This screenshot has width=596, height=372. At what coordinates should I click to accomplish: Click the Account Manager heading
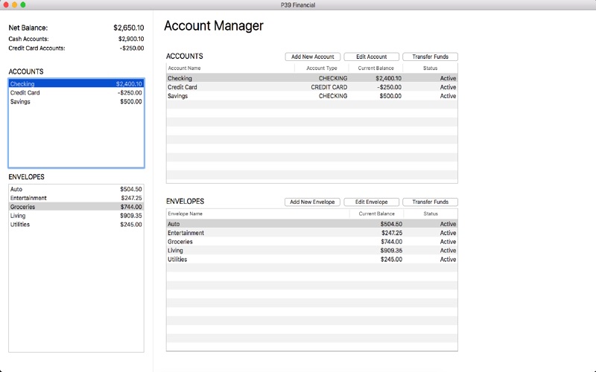coord(214,26)
